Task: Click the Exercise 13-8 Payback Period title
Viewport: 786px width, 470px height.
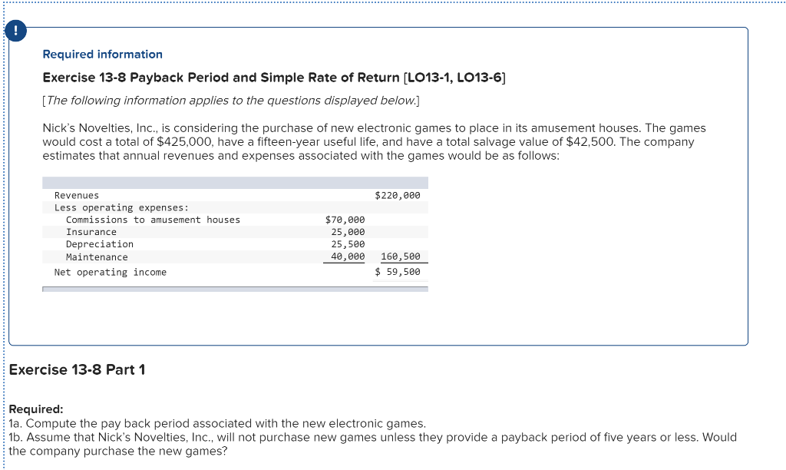Action: 274,78
